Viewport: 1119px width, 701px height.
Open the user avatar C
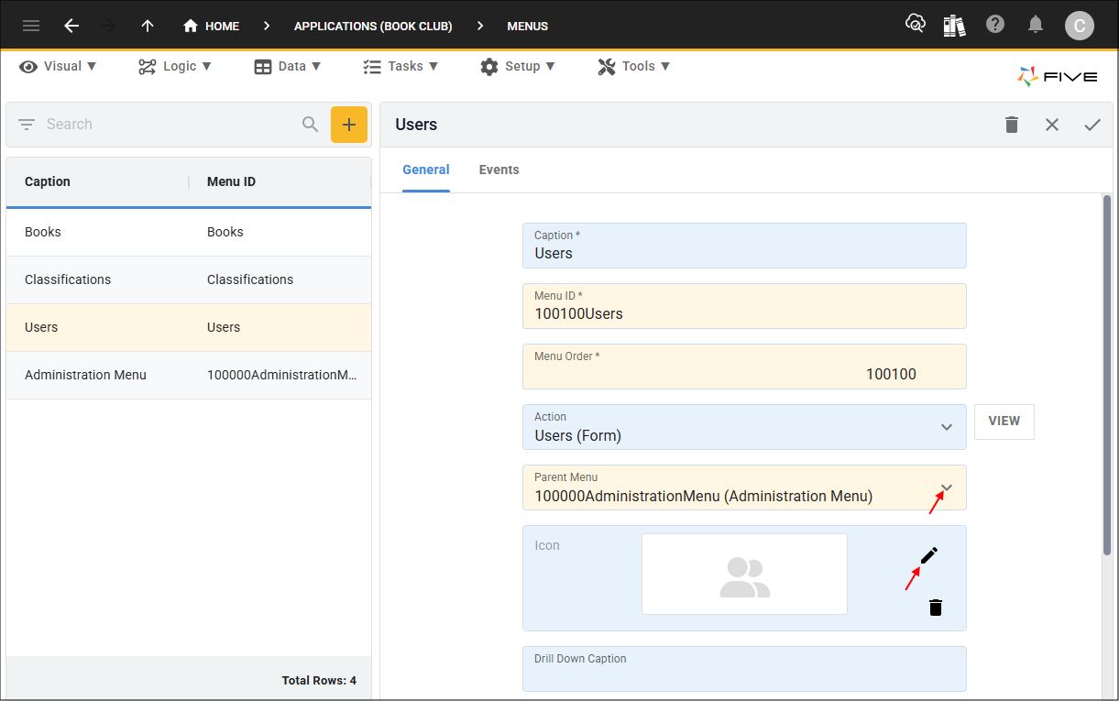tap(1079, 26)
